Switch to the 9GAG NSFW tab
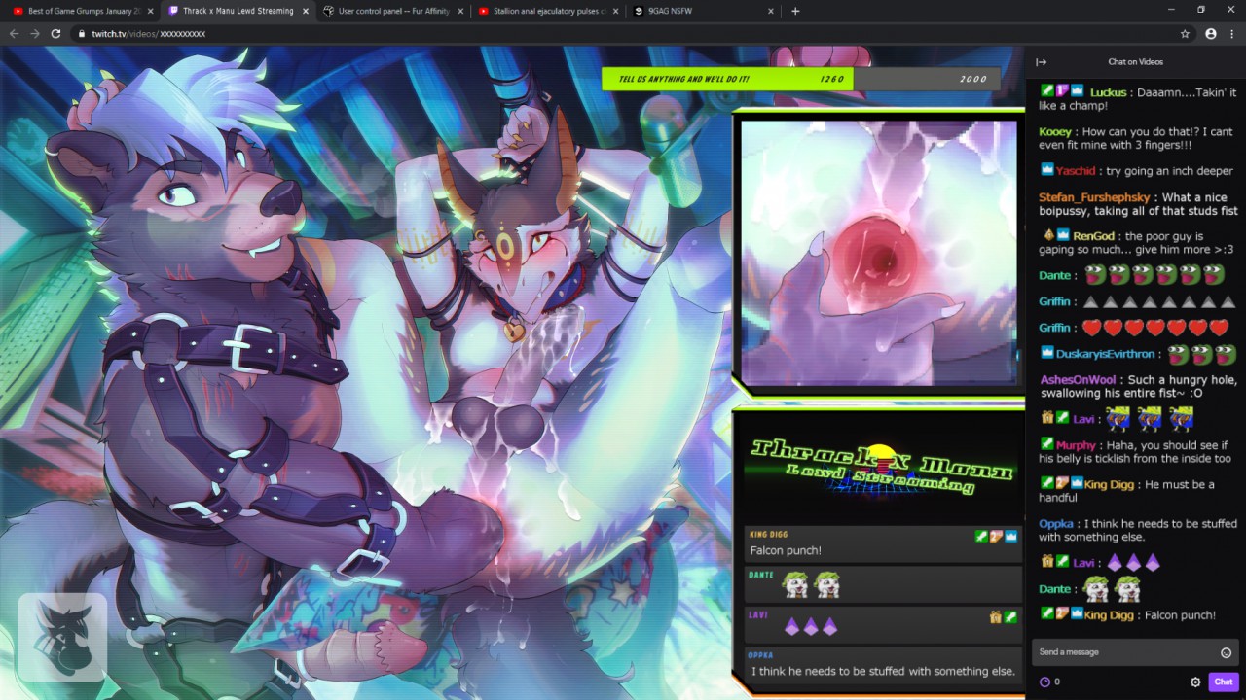This screenshot has height=700, width=1246. (x=703, y=11)
